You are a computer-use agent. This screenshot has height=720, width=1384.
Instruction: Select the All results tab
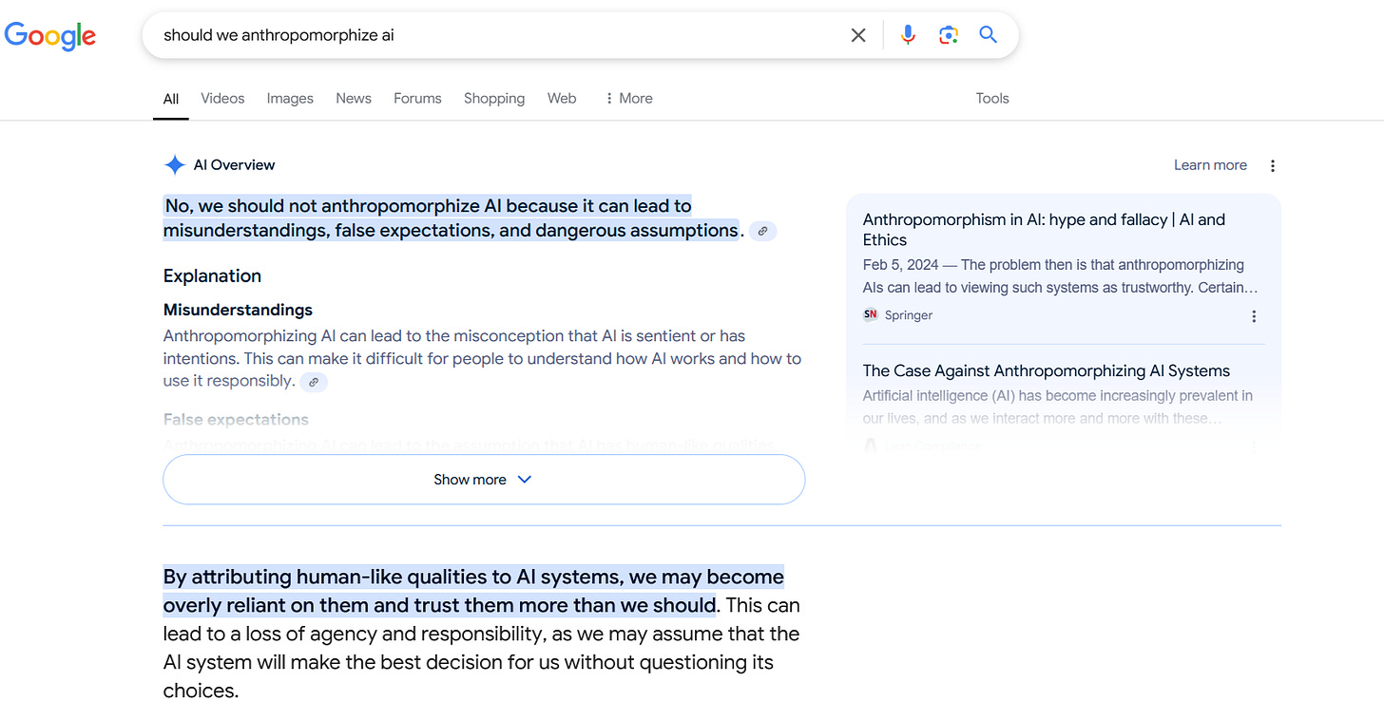pyautogui.click(x=171, y=98)
